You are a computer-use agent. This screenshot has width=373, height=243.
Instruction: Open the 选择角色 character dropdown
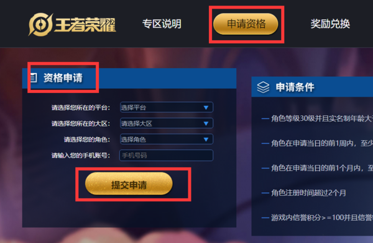[x=167, y=139]
